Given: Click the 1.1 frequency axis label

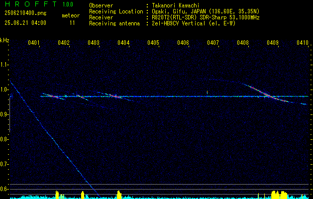Looking at the screenshot, I should pos(4,65).
